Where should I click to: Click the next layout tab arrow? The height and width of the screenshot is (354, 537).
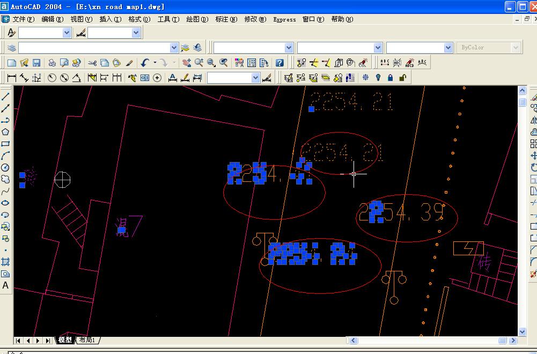(38, 340)
